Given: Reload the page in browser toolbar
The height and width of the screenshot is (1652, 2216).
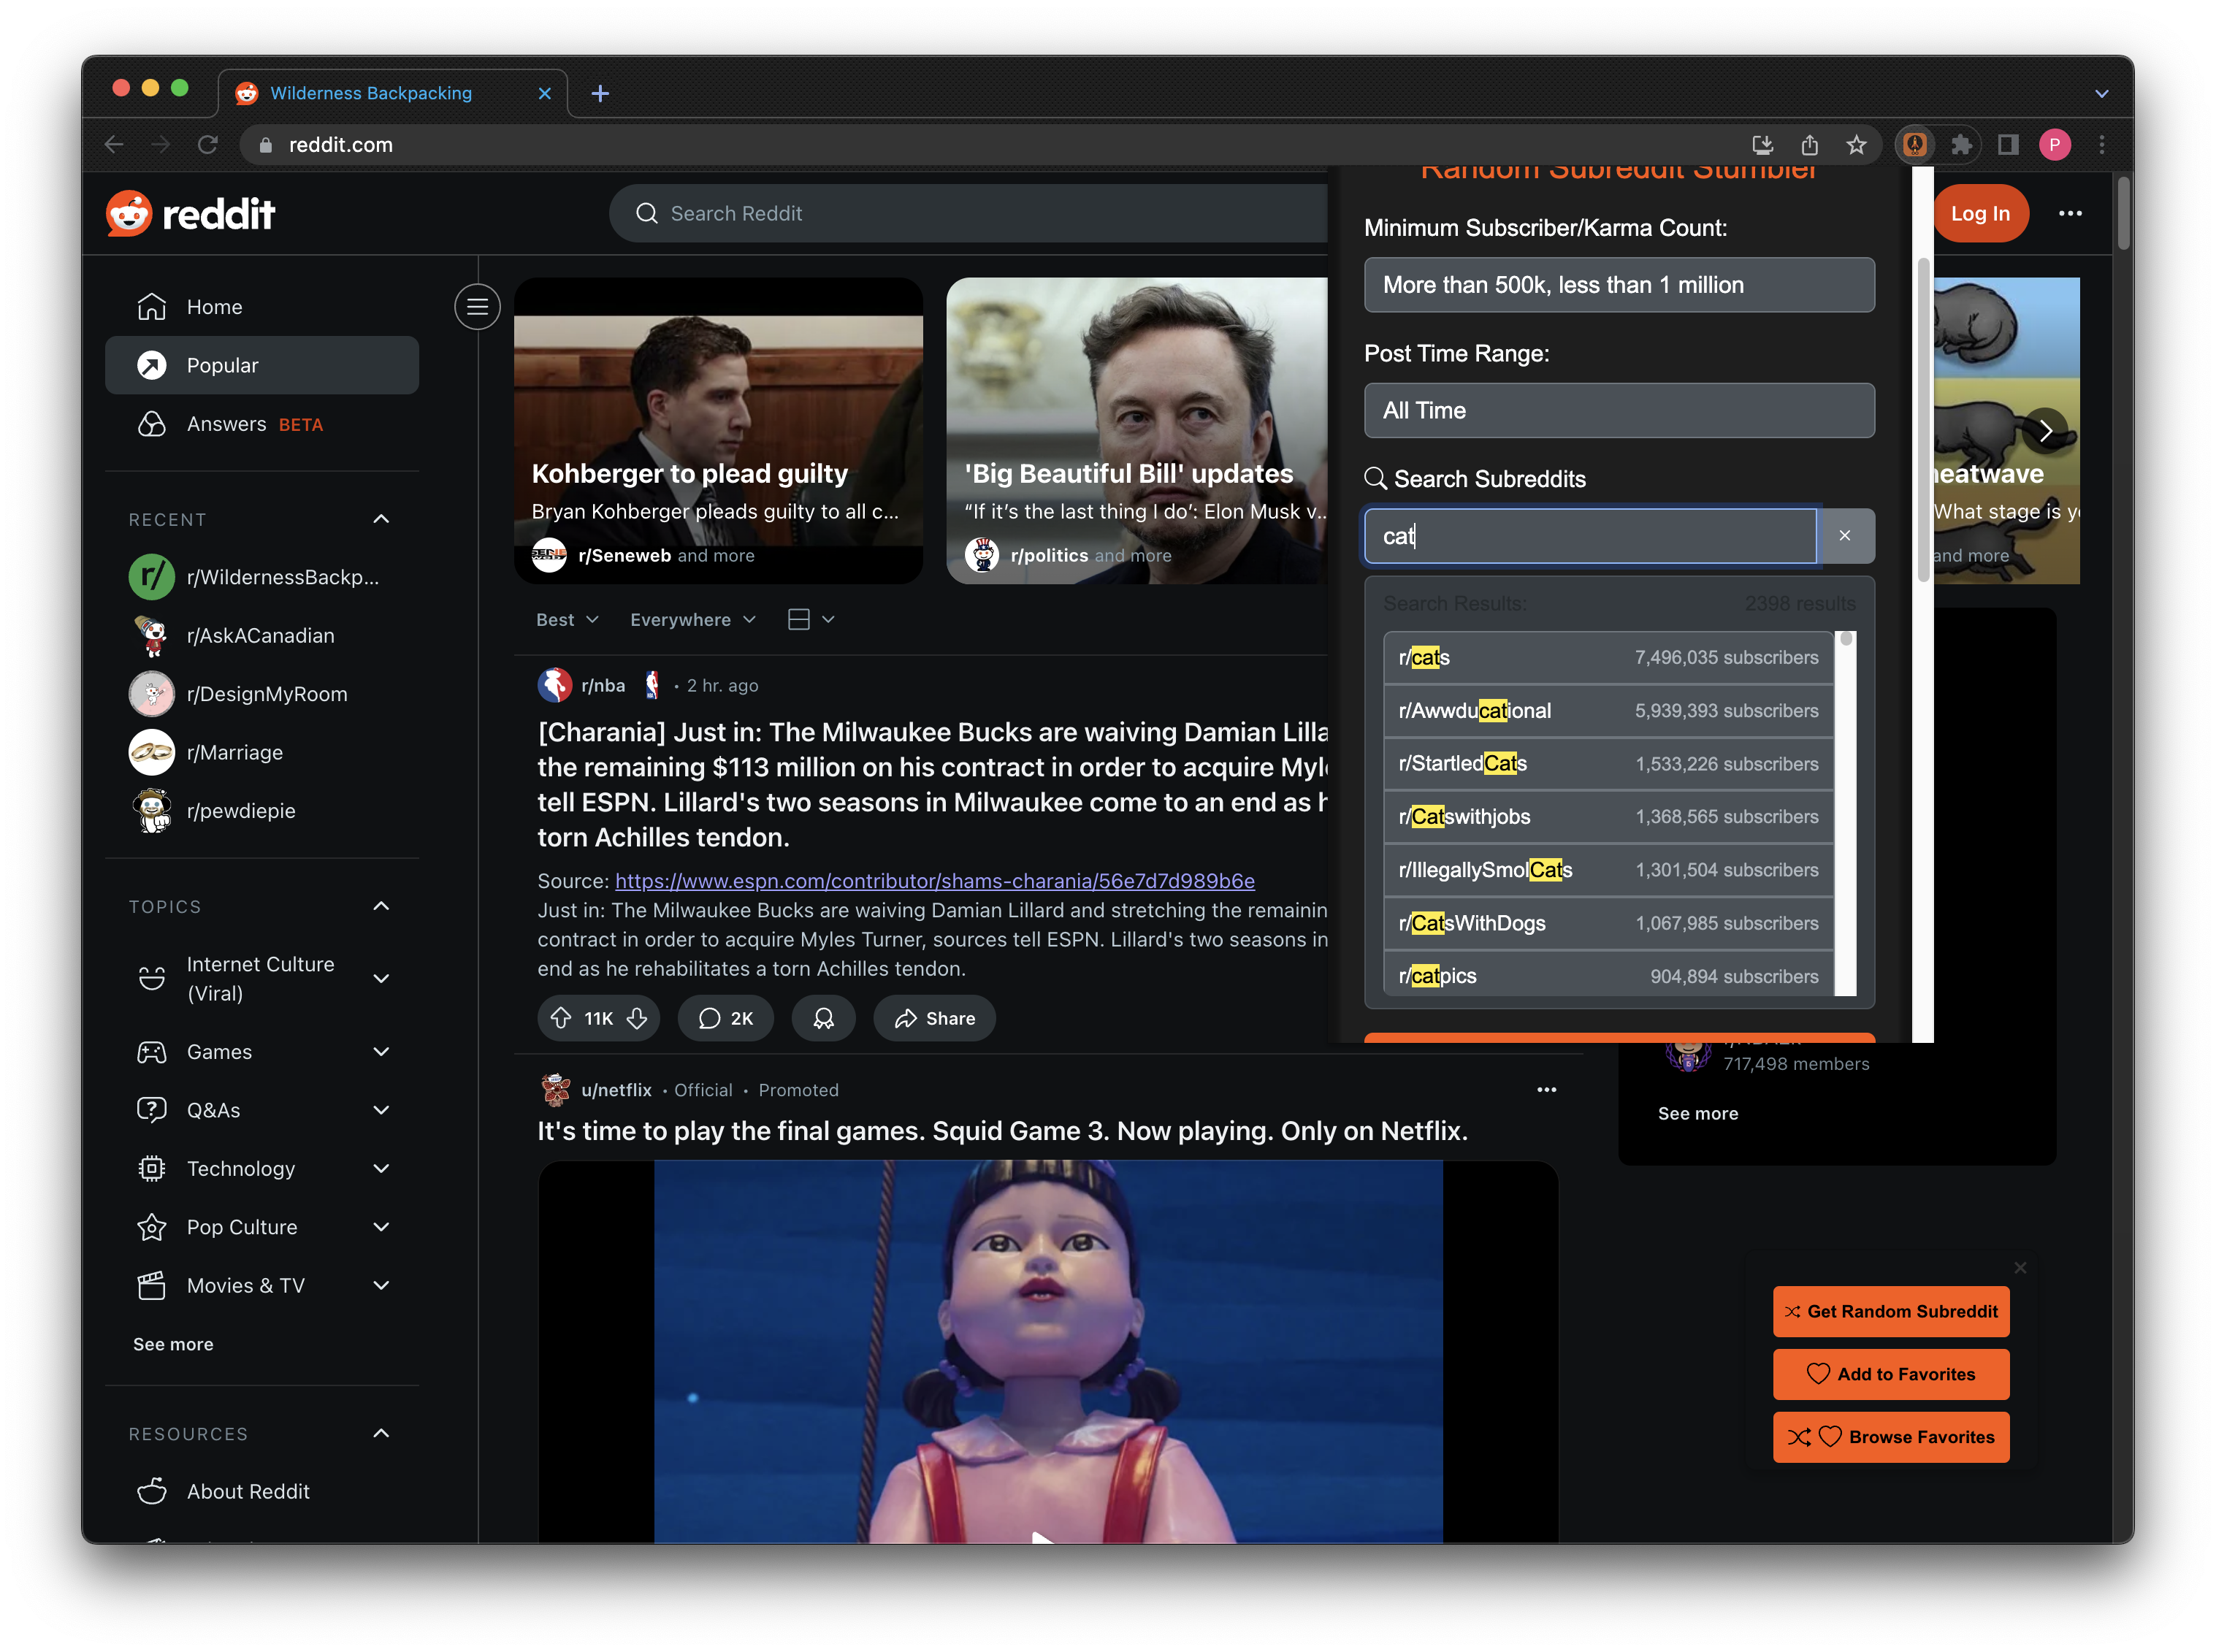Looking at the screenshot, I should tap(207, 145).
